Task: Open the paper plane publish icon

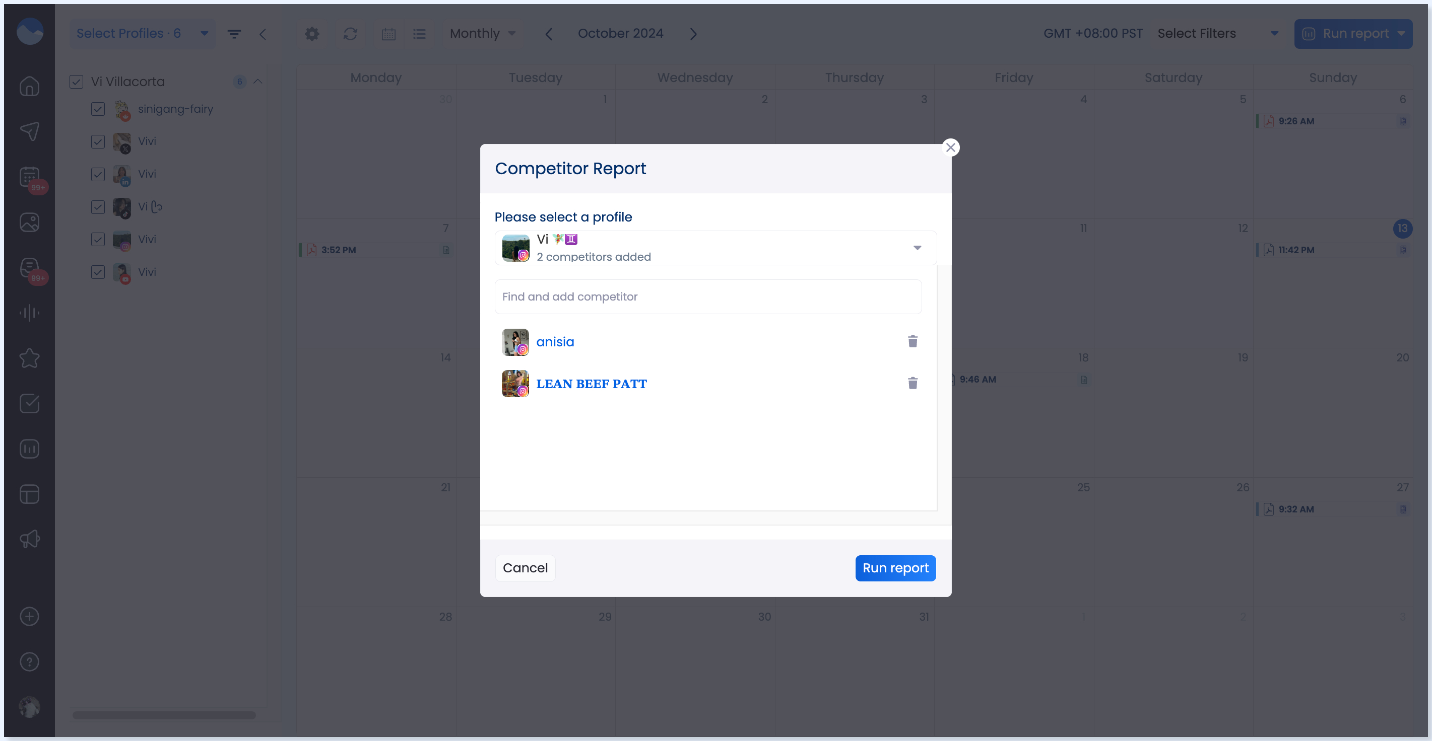Action: coord(29,131)
